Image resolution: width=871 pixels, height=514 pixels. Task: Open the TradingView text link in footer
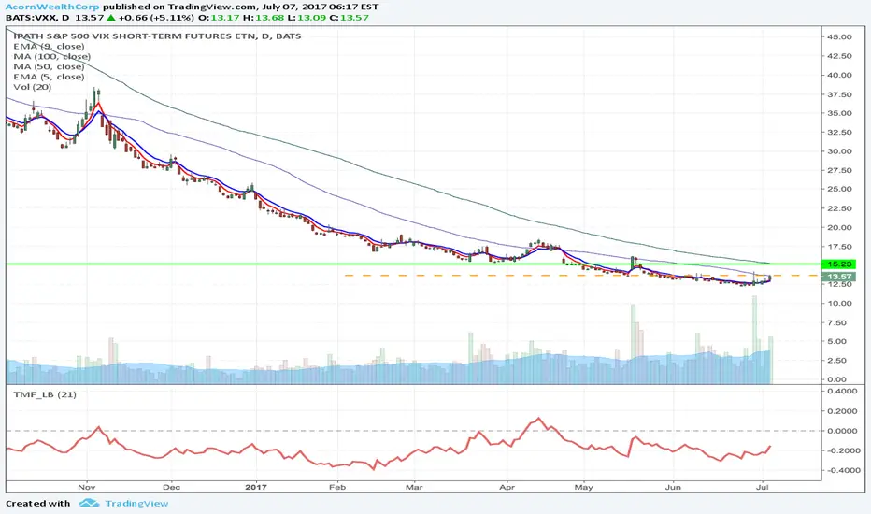point(136,503)
